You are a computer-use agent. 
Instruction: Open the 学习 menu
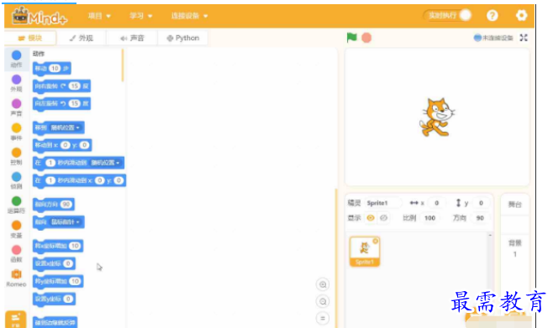pyautogui.click(x=140, y=16)
